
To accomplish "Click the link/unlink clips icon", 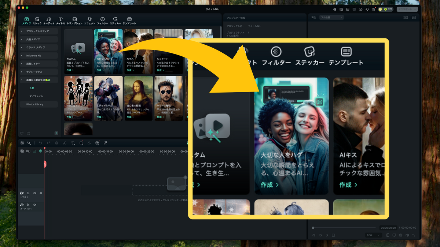I will coord(105,143).
